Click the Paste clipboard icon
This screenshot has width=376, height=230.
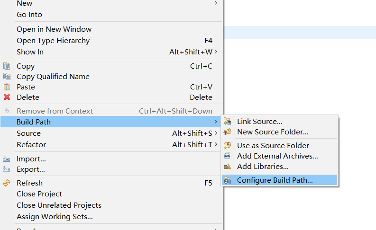[x=7, y=87]
